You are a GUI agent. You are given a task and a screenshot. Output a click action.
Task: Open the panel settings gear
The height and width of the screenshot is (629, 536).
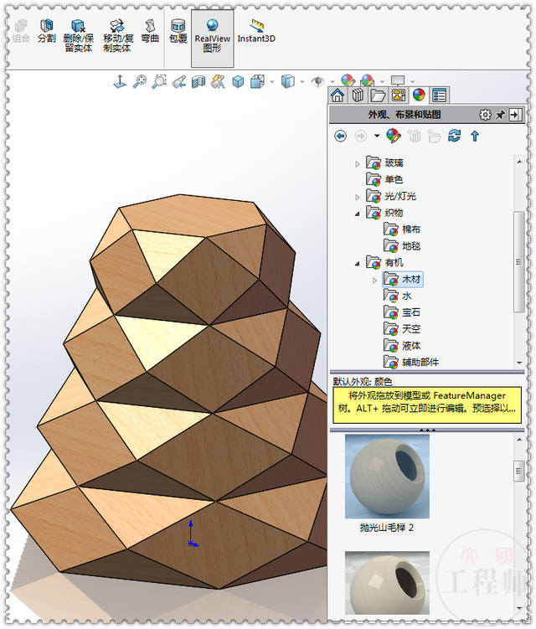coord(485,115)
